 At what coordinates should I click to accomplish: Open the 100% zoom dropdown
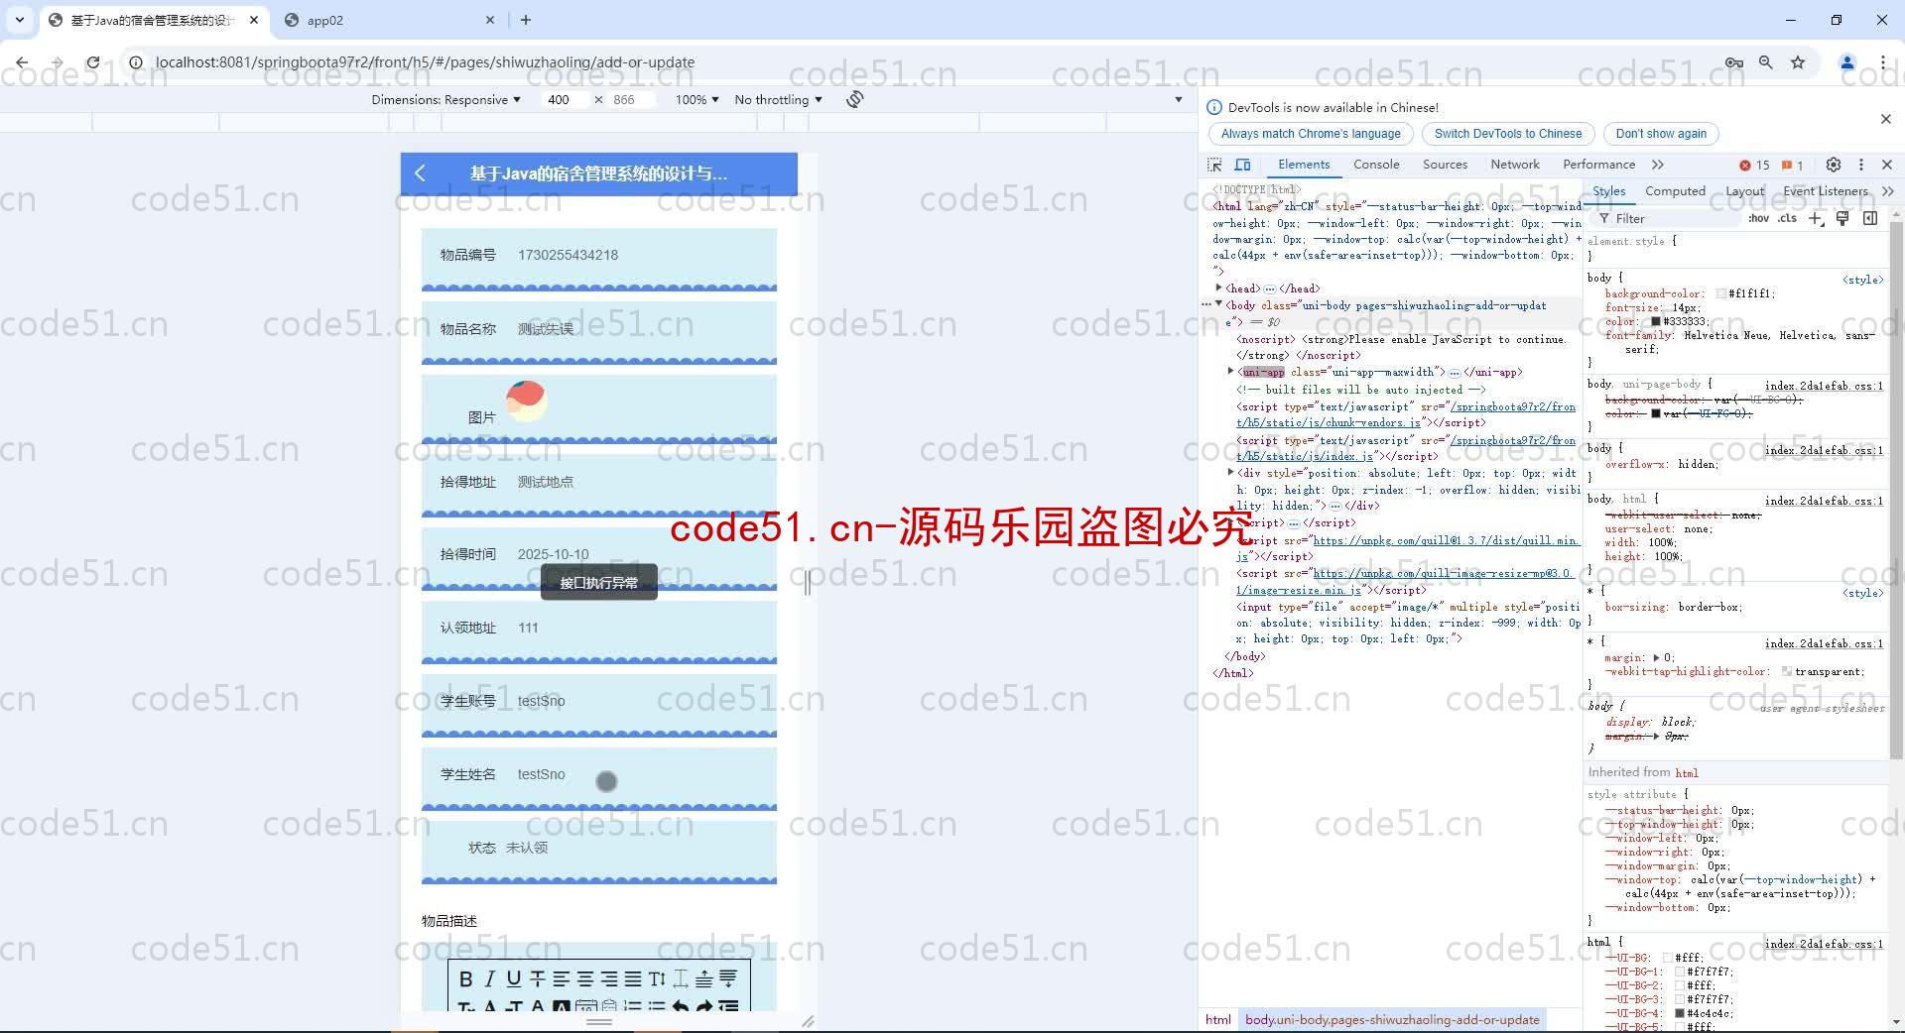(697, 99)
